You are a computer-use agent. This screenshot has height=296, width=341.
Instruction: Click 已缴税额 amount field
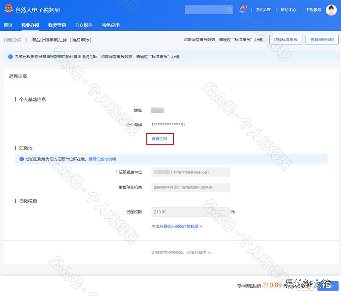point(191,212)
